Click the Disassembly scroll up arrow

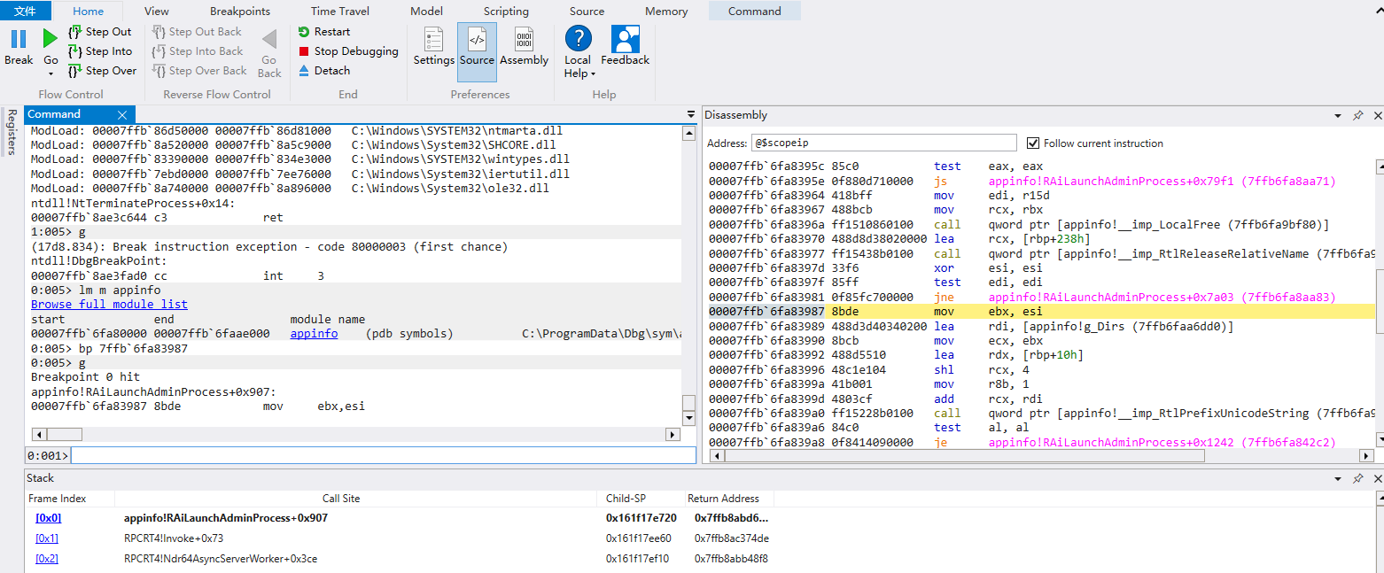coord(1378,166)
